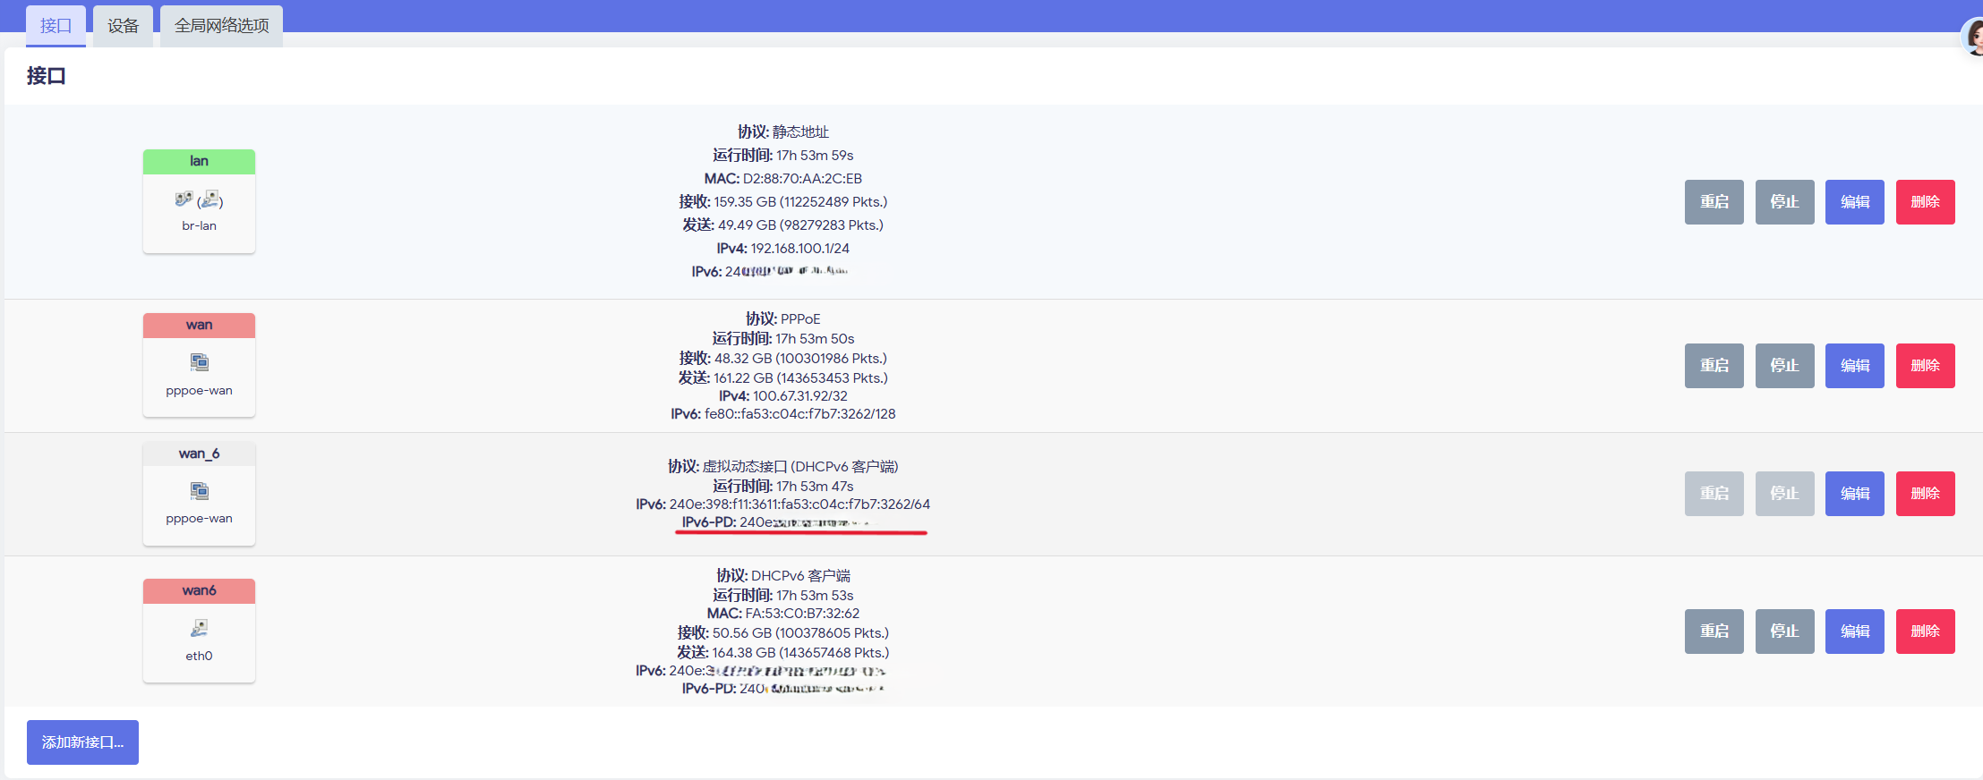Click wan uptime 17h 53m 50s
The height and width of the screenshot is (780, 1983).
point(782,339)
